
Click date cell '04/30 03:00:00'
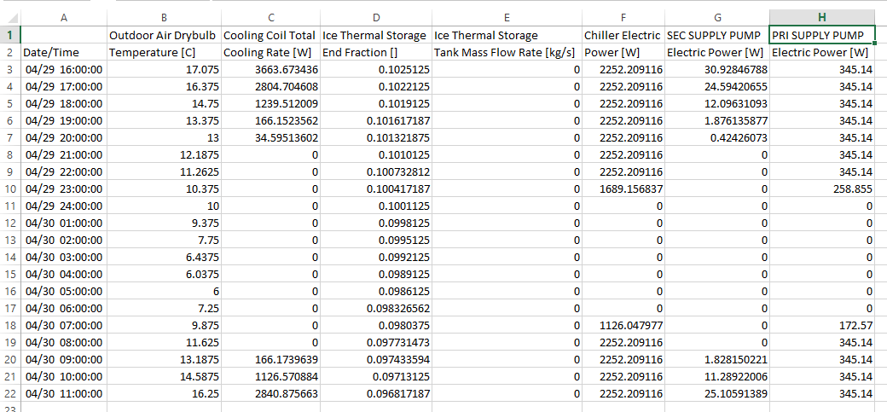coord(64,257)
